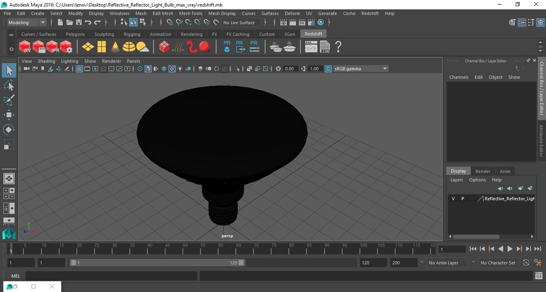Open the Mesh Tools menu

191,13
